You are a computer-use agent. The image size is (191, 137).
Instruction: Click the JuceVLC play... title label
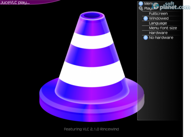(15, 2)
